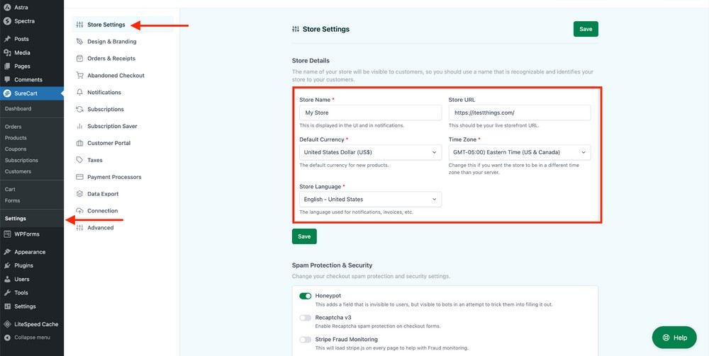This screenshot has width=709, height=356.
Task: Click the Customer Portal briefcase icon
Action: [79, 143]
